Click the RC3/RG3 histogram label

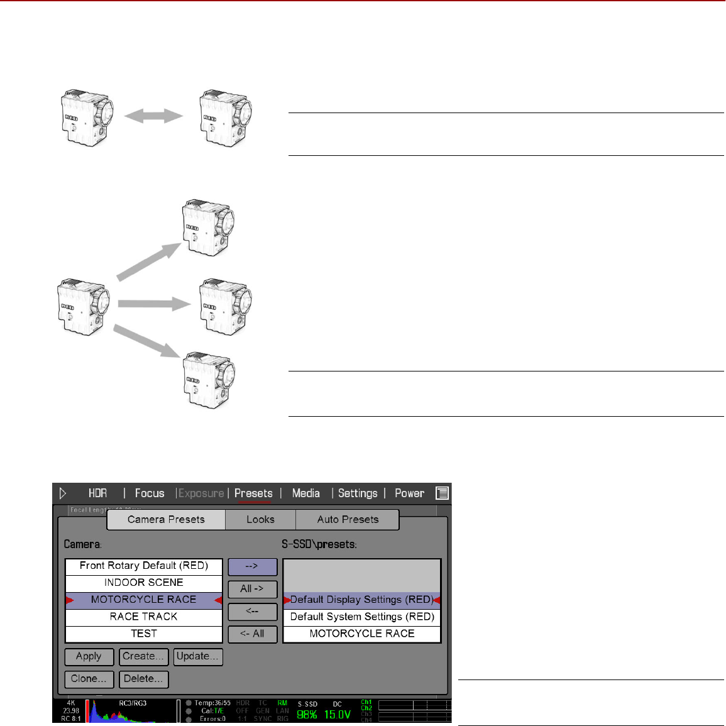[133, 703]
